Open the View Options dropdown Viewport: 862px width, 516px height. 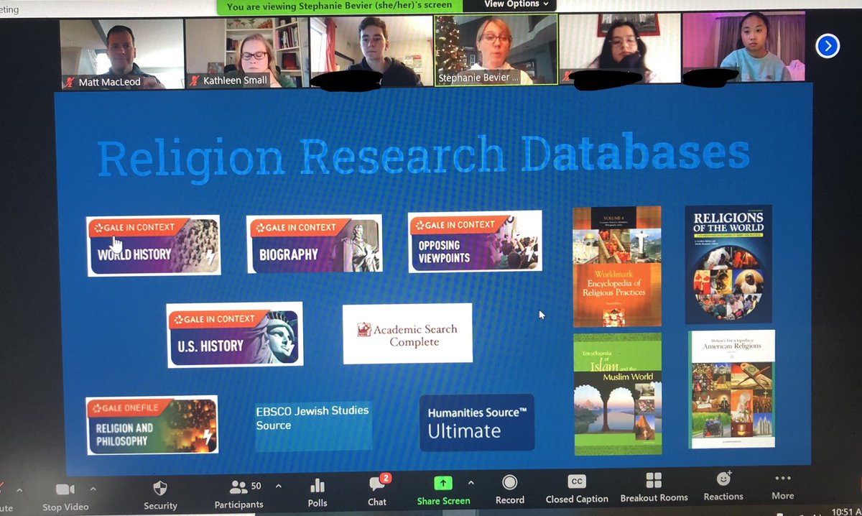516,5
